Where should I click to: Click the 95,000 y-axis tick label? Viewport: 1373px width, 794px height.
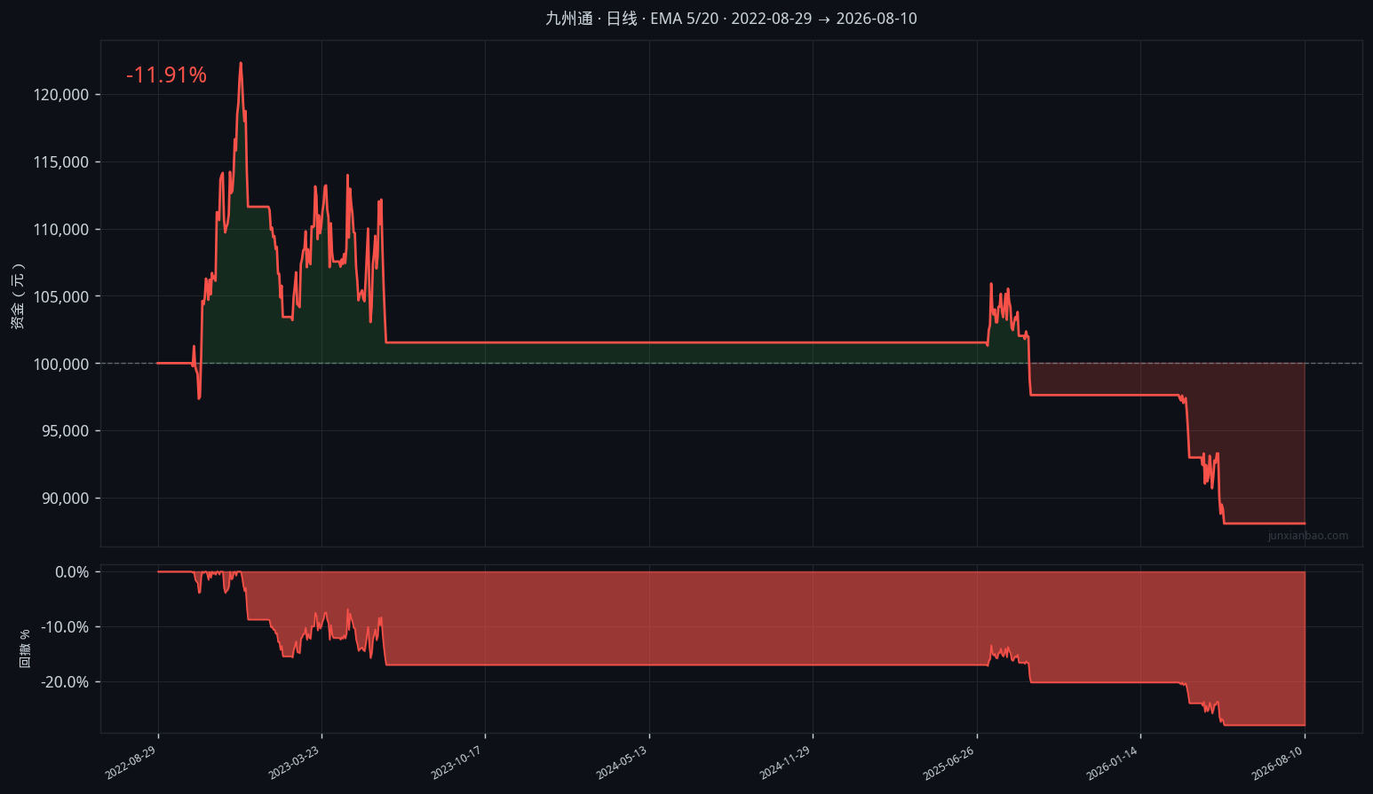click(x=65, y=431)
